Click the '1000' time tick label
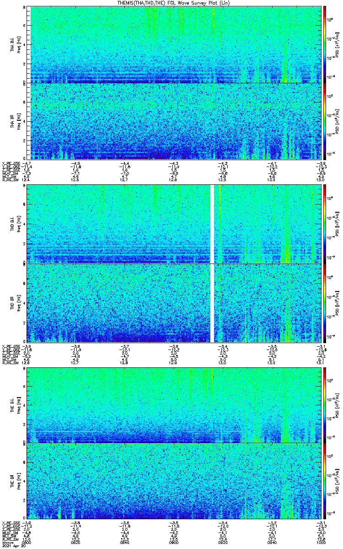 coord(320,542)
